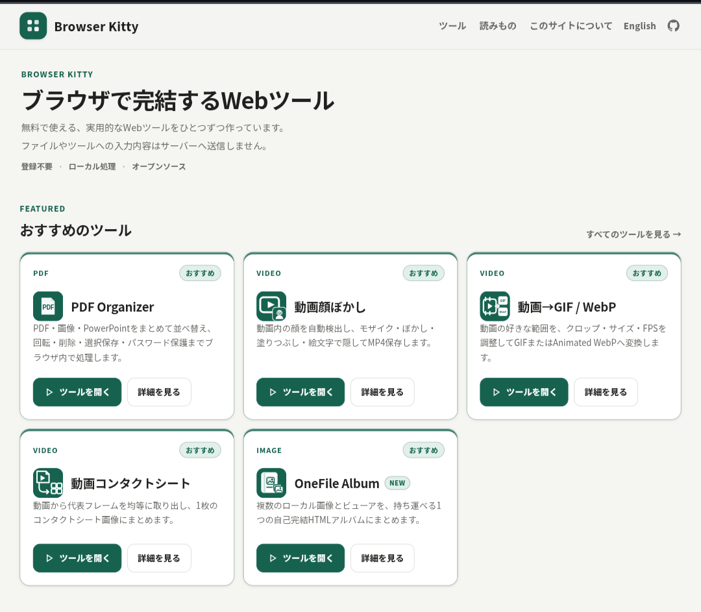
Task: Launch 動画コンタクトシート via ツールを開く
Action: [77, 558]
